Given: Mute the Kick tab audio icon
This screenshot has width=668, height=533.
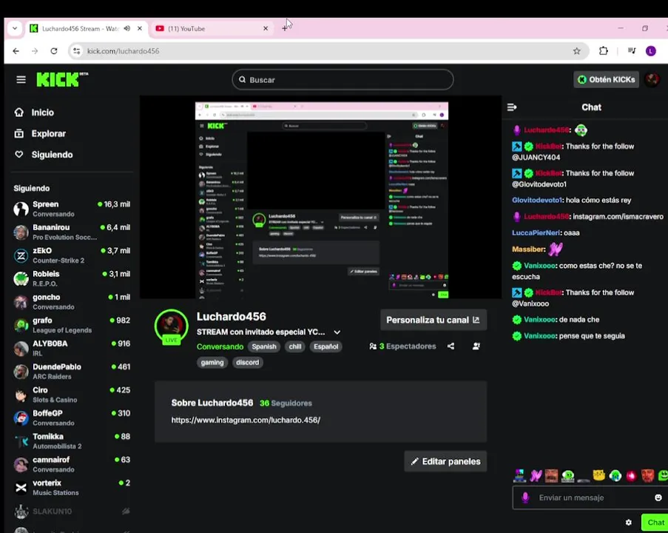Looking at the screenshot, I should (127, 29).
